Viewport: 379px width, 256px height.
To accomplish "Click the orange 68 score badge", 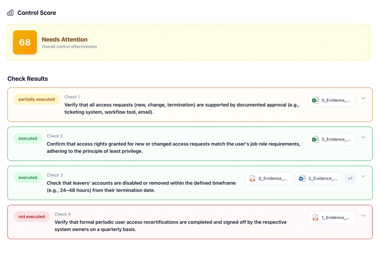I will (x=25, y=42).
